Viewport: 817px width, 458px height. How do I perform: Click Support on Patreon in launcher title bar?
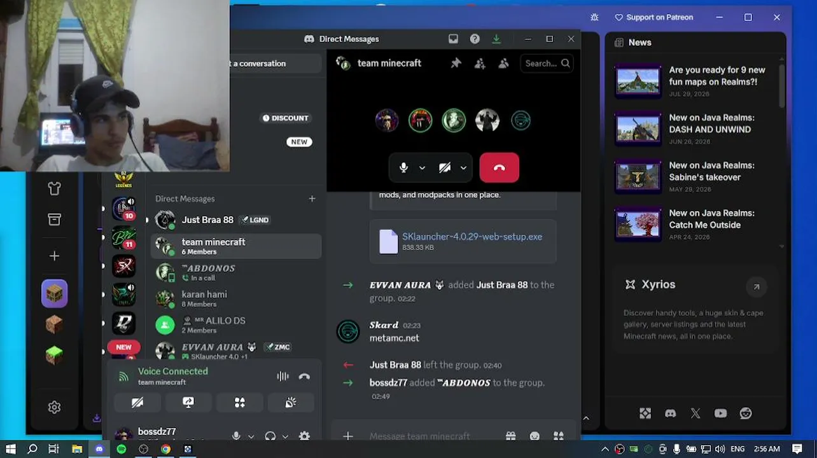click(653, 17)
